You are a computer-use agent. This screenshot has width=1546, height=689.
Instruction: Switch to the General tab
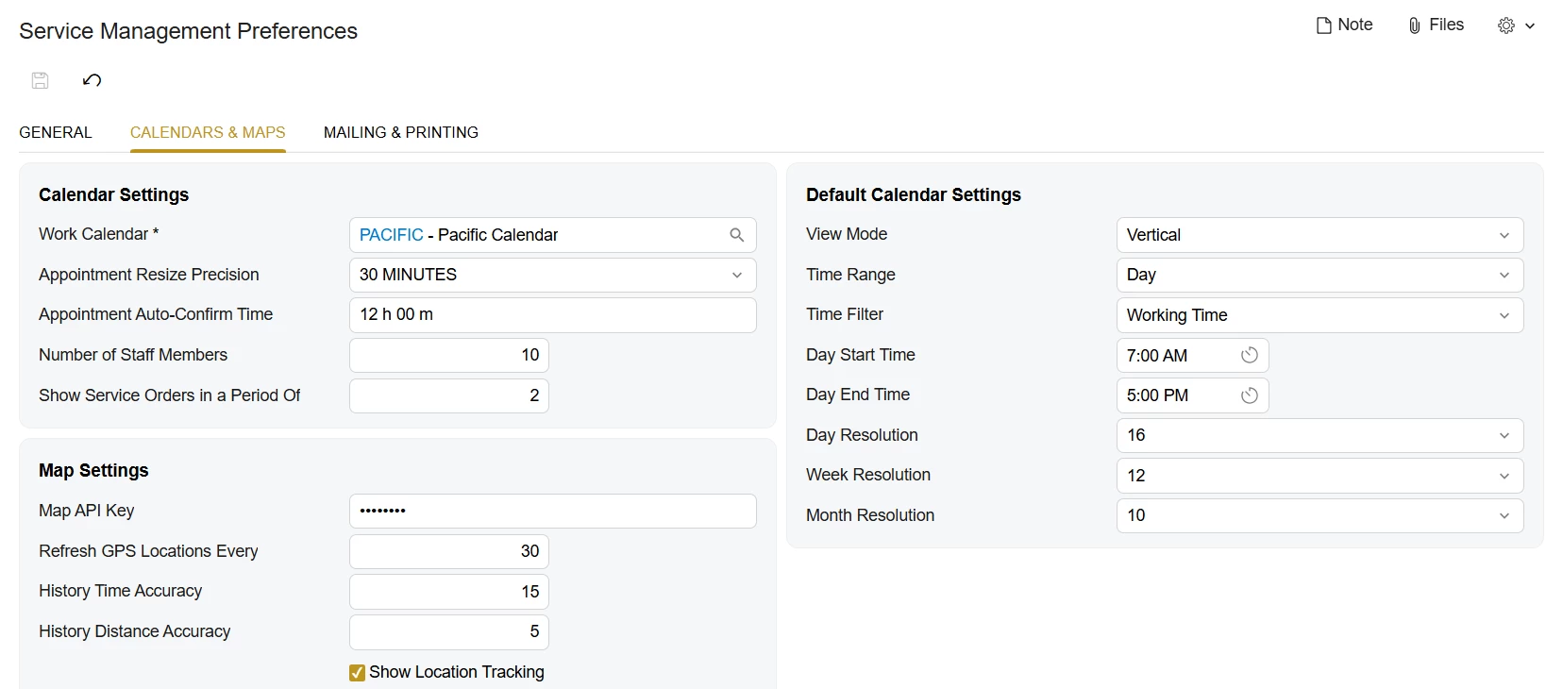56,132
